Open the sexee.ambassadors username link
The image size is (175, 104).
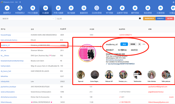[8, 92]
